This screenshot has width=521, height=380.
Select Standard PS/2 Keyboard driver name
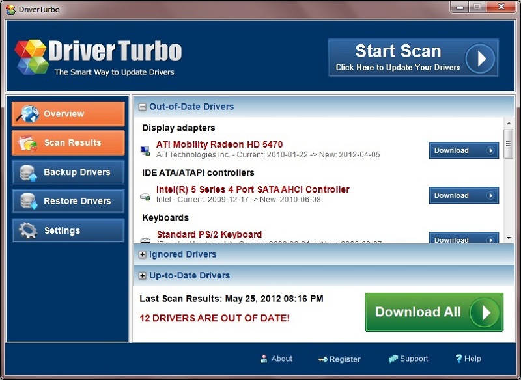(x=209, y=234)
